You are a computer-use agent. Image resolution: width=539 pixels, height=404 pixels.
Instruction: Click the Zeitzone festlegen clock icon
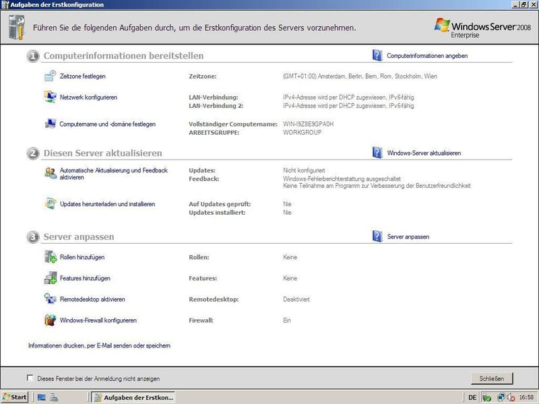(51, 76)
